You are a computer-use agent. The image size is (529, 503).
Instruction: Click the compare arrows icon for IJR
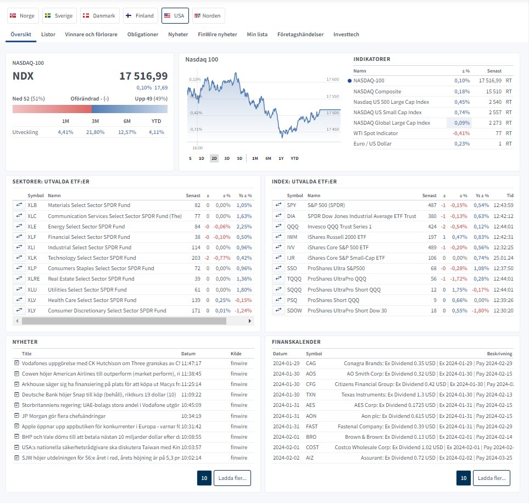click(279, 258)
